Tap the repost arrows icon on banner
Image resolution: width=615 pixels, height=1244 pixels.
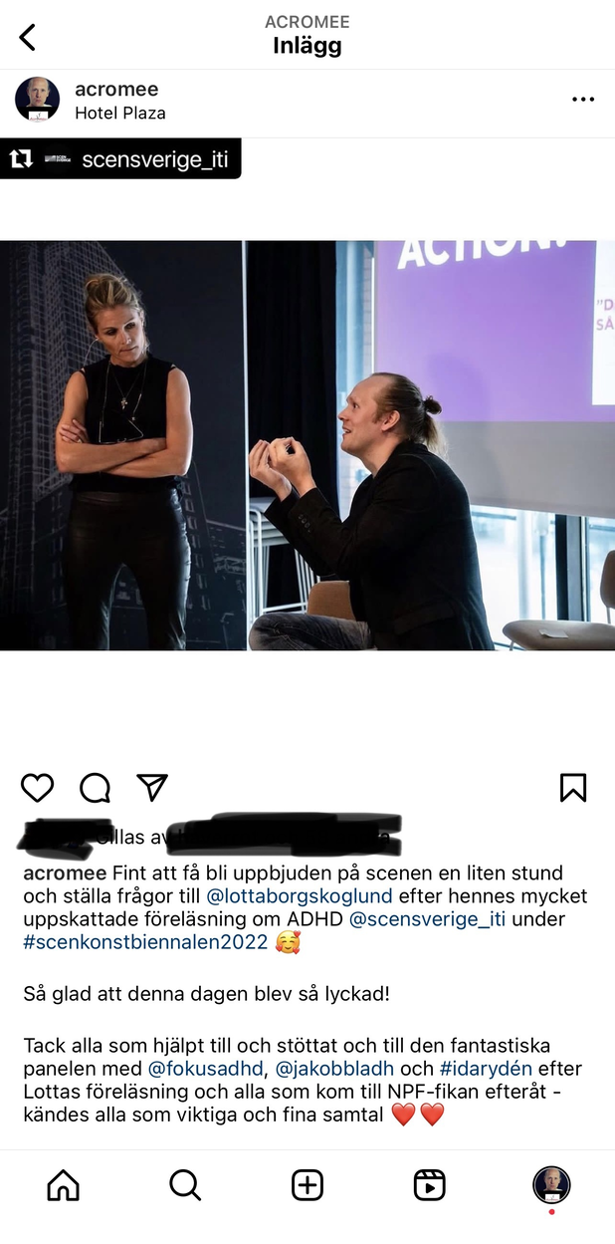tap(21, 158)
